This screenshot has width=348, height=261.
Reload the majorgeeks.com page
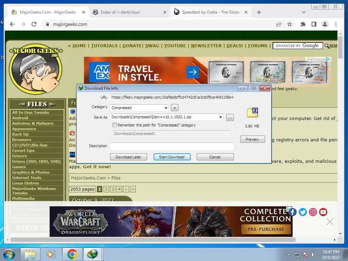(34, 24)
